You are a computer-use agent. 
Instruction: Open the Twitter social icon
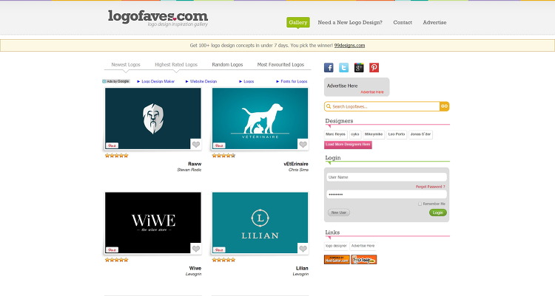tap(343, 67)
